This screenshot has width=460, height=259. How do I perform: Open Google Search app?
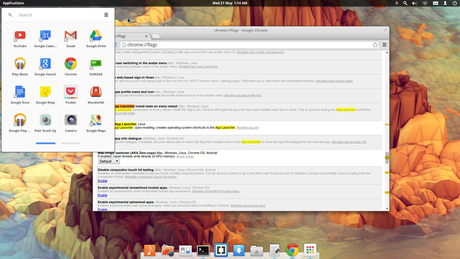pos(45,67)
